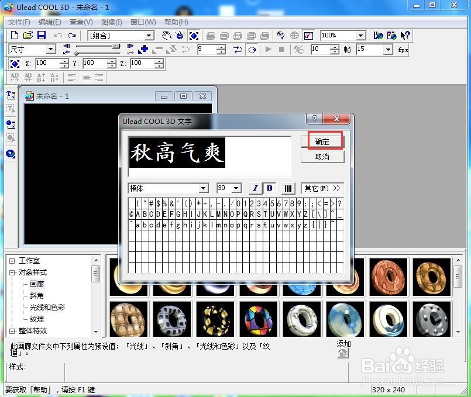Click the add to gallery icon
The image size is (471, 397).
(342, 354)
